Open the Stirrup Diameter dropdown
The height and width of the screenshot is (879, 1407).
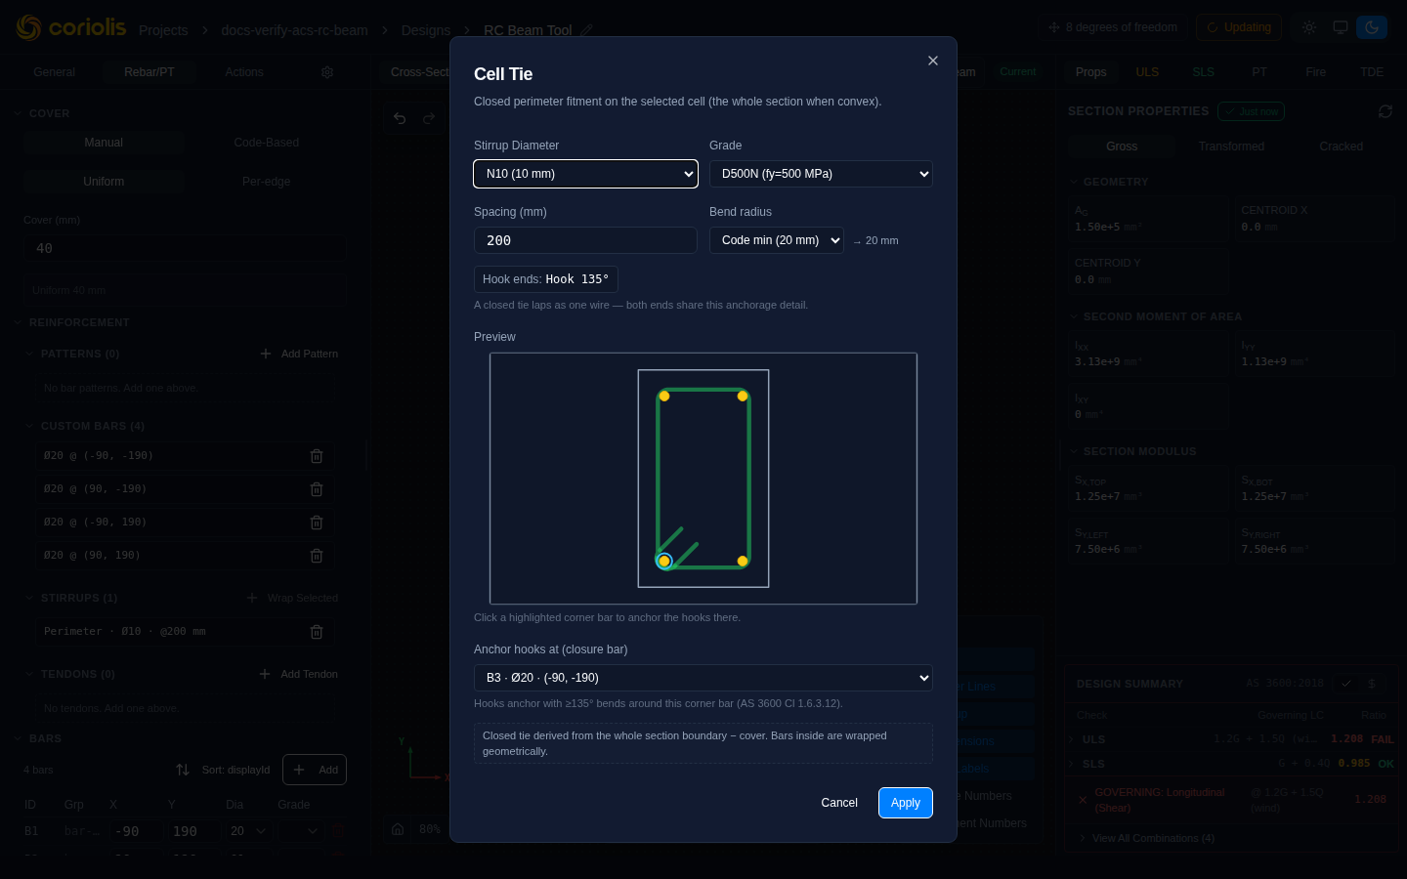pos(585,174)
